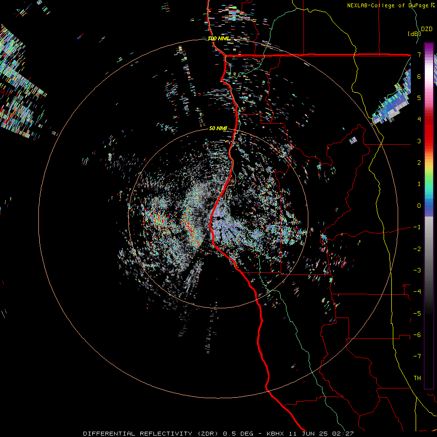Click the -3 value on color scale

coord(417,270)
